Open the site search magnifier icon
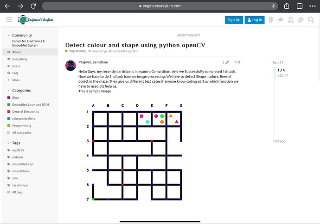This screenshot has height=224, width=320. click(311, 20)
